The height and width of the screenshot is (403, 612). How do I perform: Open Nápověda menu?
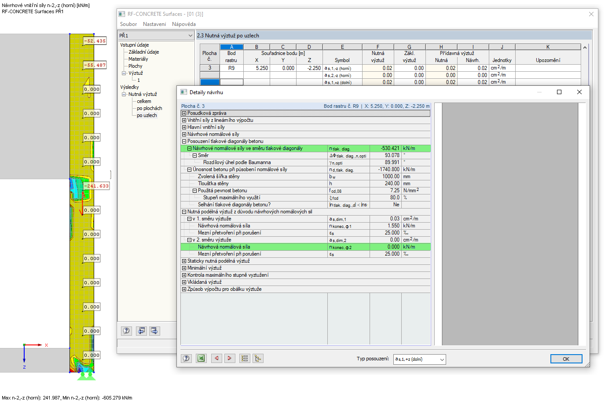[x=184, y=24]
